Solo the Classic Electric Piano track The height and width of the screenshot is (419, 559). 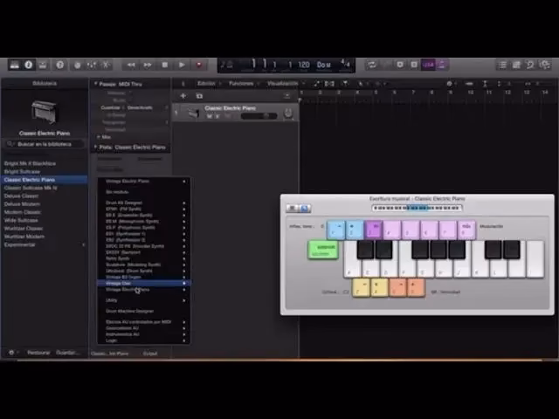pos(217,116)
